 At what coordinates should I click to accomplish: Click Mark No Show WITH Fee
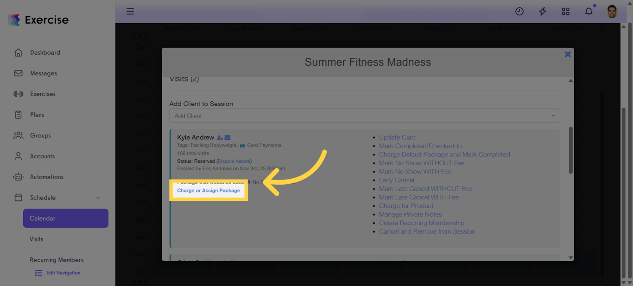tap(415, 172)
